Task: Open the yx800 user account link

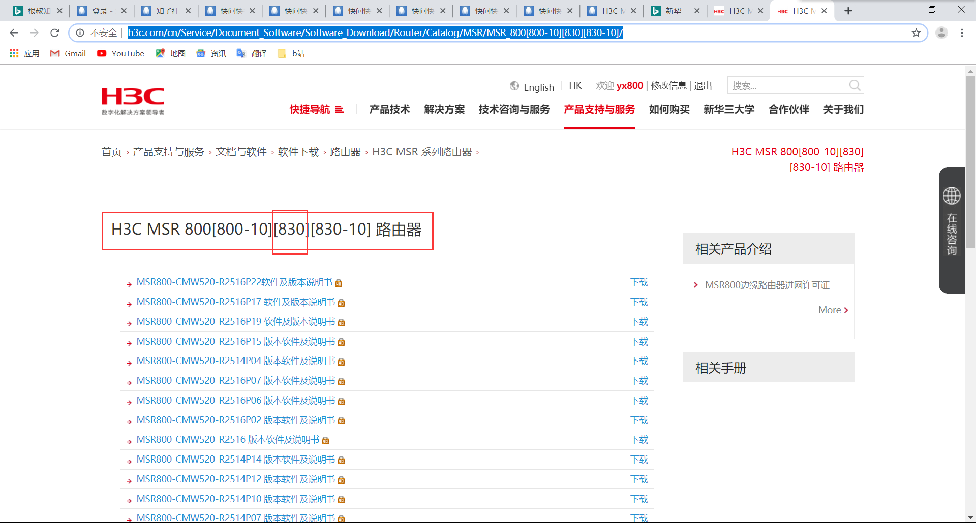Action: click(630, 85)
